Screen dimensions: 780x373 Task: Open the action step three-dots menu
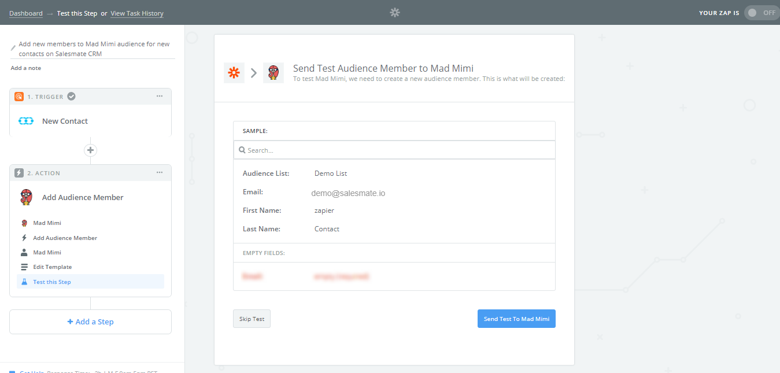click(x=160, y=173)
